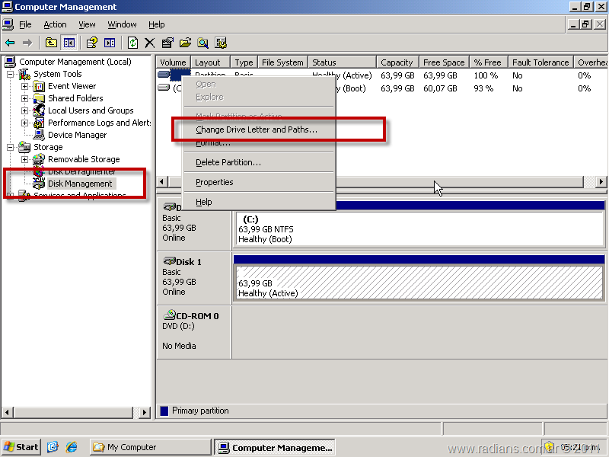Click the Properties toolbar icon
The width and height of the screenshot is (609, 457).
click(x=167, y=43)
